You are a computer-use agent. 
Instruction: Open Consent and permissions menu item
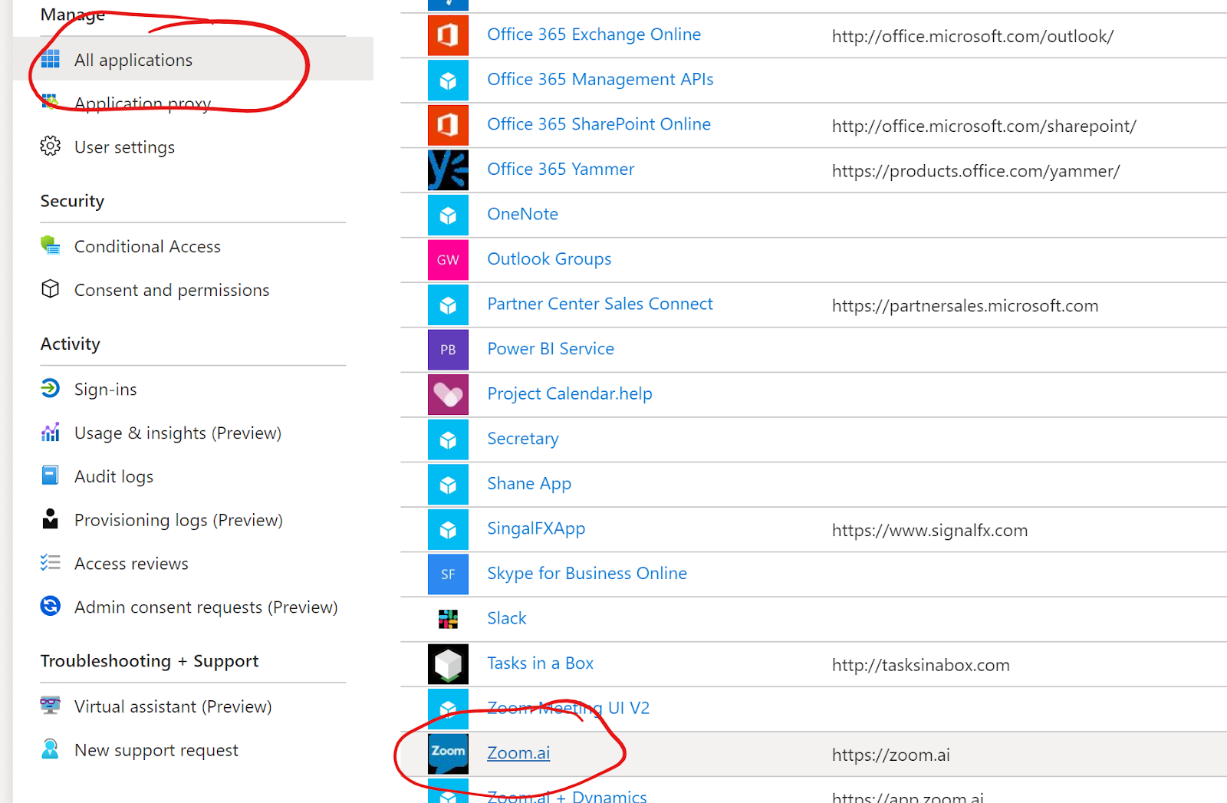pos(172,290)
